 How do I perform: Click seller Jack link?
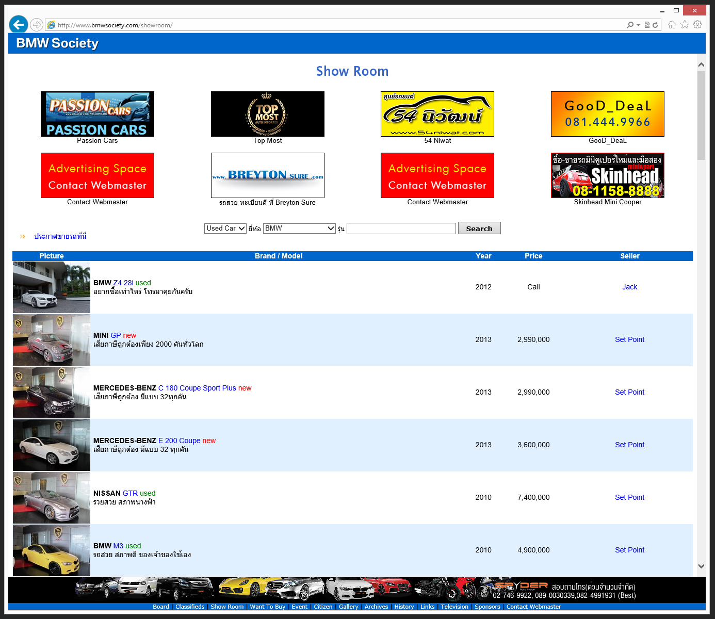[x=629, y=287]
